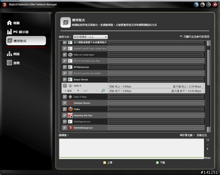Viewport: 220px width, 175px height.
Task: Click Diablo III max download 13.06 Mbps
Action: pyautogui.click(x=186, y=91)
